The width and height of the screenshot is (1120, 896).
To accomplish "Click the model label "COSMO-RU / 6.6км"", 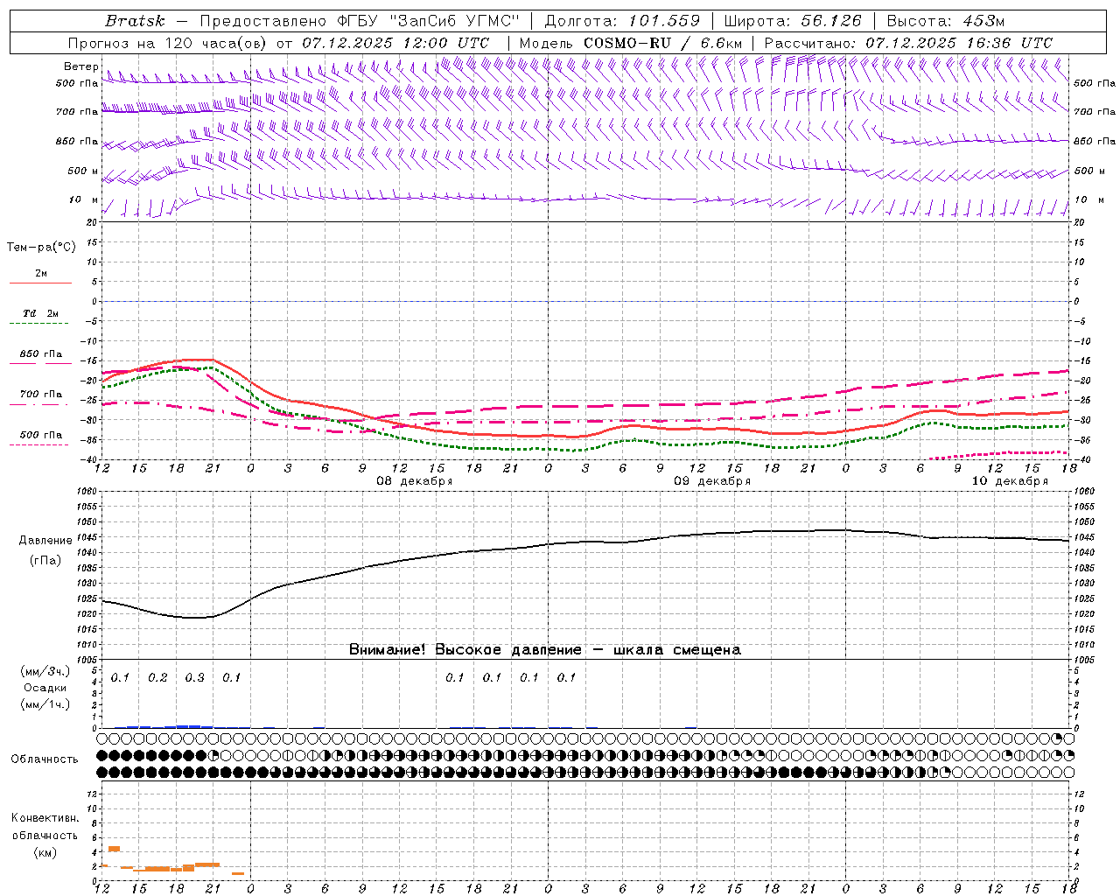I will (x=663, y=43).
